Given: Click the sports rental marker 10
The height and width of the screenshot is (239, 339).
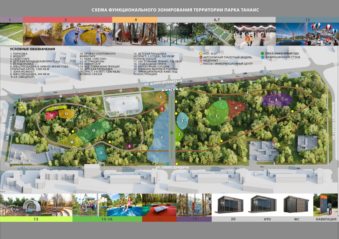Looking at the screenshot, I should [130, 146].
